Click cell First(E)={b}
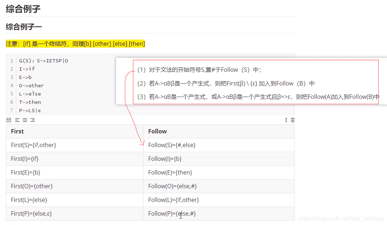Viewport: 387px width, 225px height. point(74,173)
